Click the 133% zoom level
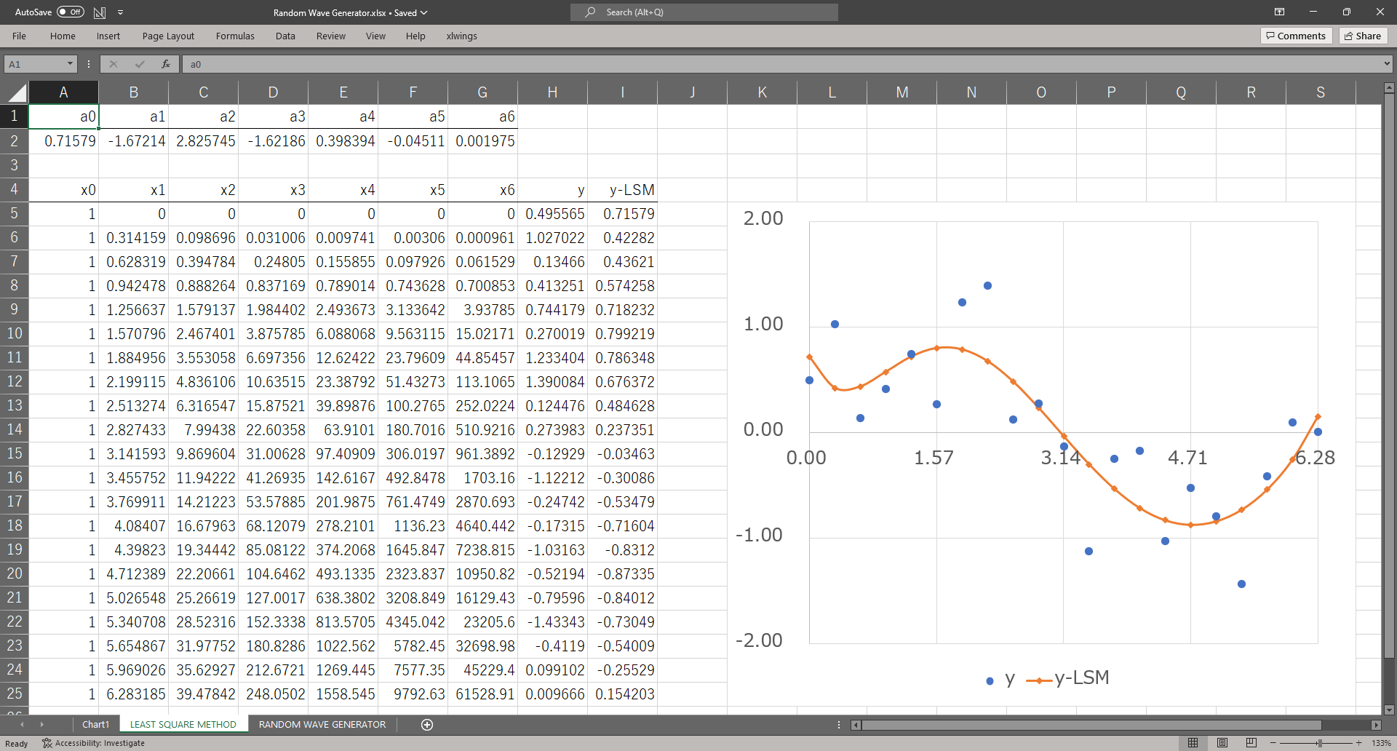 pos(1381,743)
